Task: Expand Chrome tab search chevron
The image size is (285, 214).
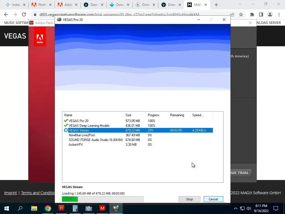Action: tap(240, 4)
